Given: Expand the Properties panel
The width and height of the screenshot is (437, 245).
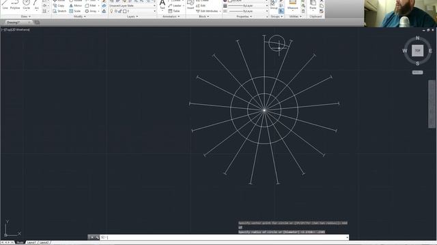Looking at the screenshot, I should [x=244, y=16].
